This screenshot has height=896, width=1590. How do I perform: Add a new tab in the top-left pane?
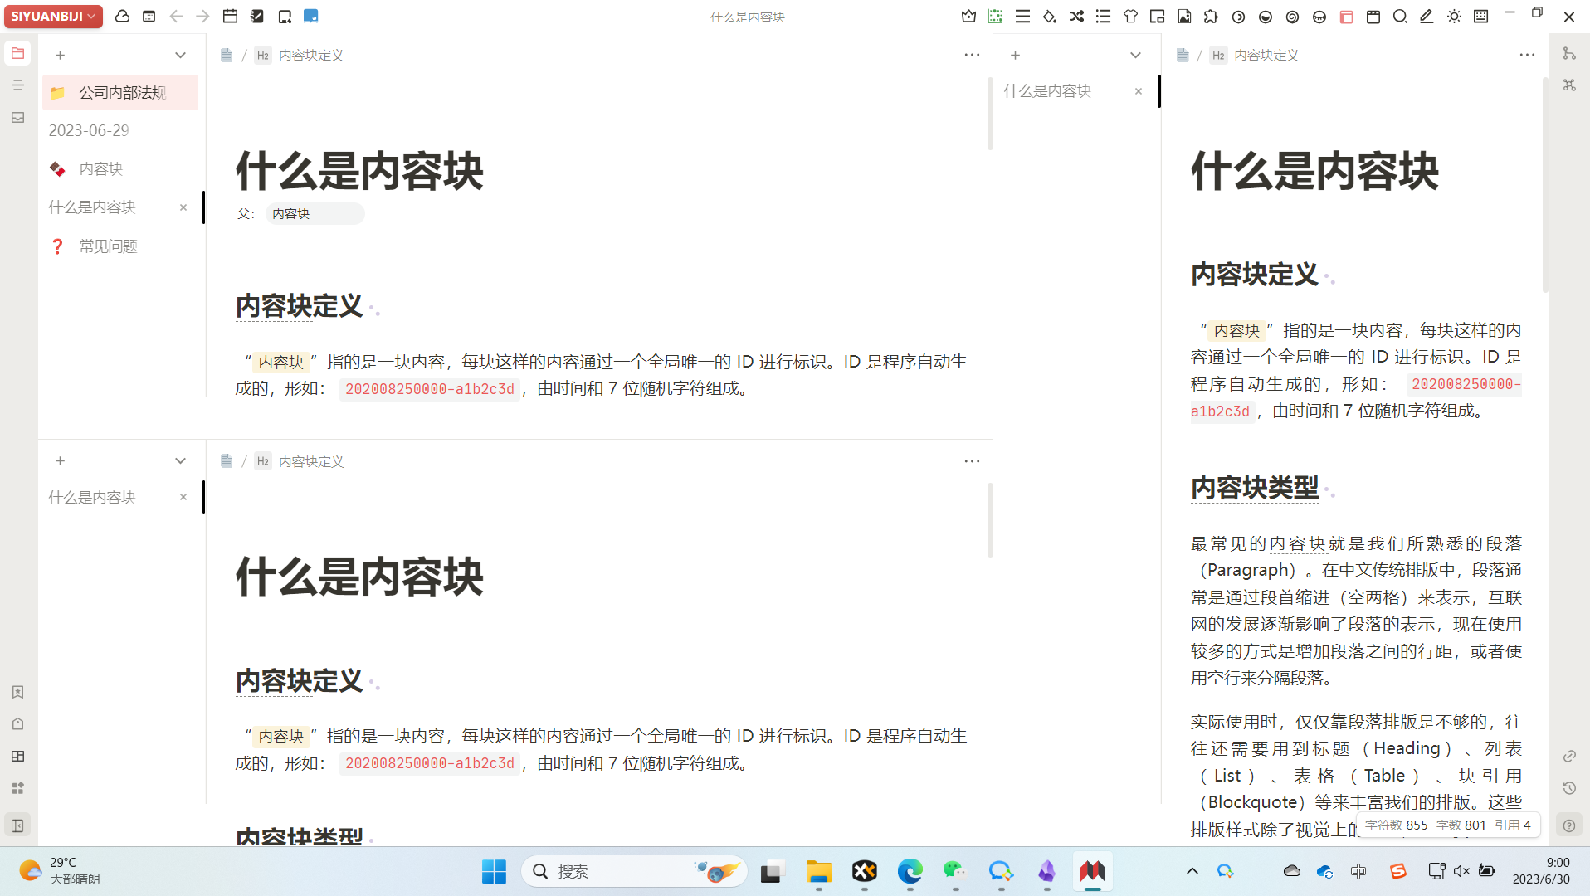(60, 55)
